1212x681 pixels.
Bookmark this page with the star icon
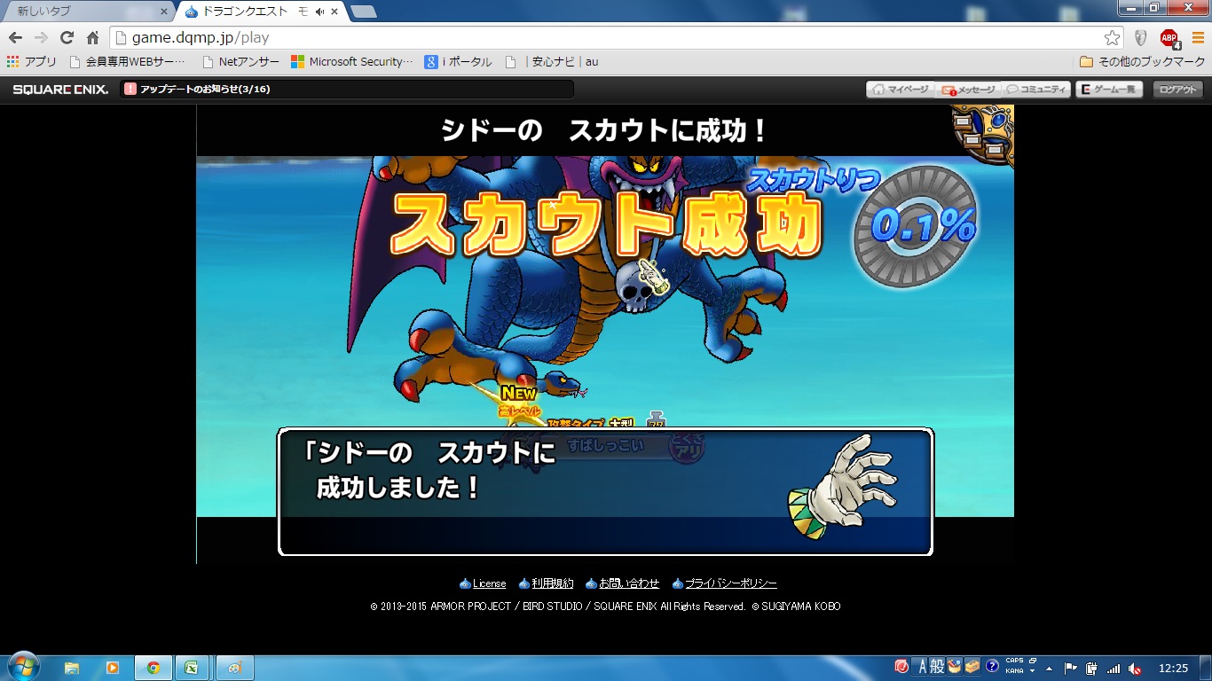point(1112,38)
